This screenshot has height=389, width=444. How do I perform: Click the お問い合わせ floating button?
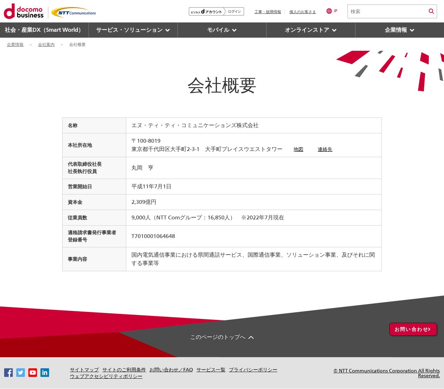413,329
